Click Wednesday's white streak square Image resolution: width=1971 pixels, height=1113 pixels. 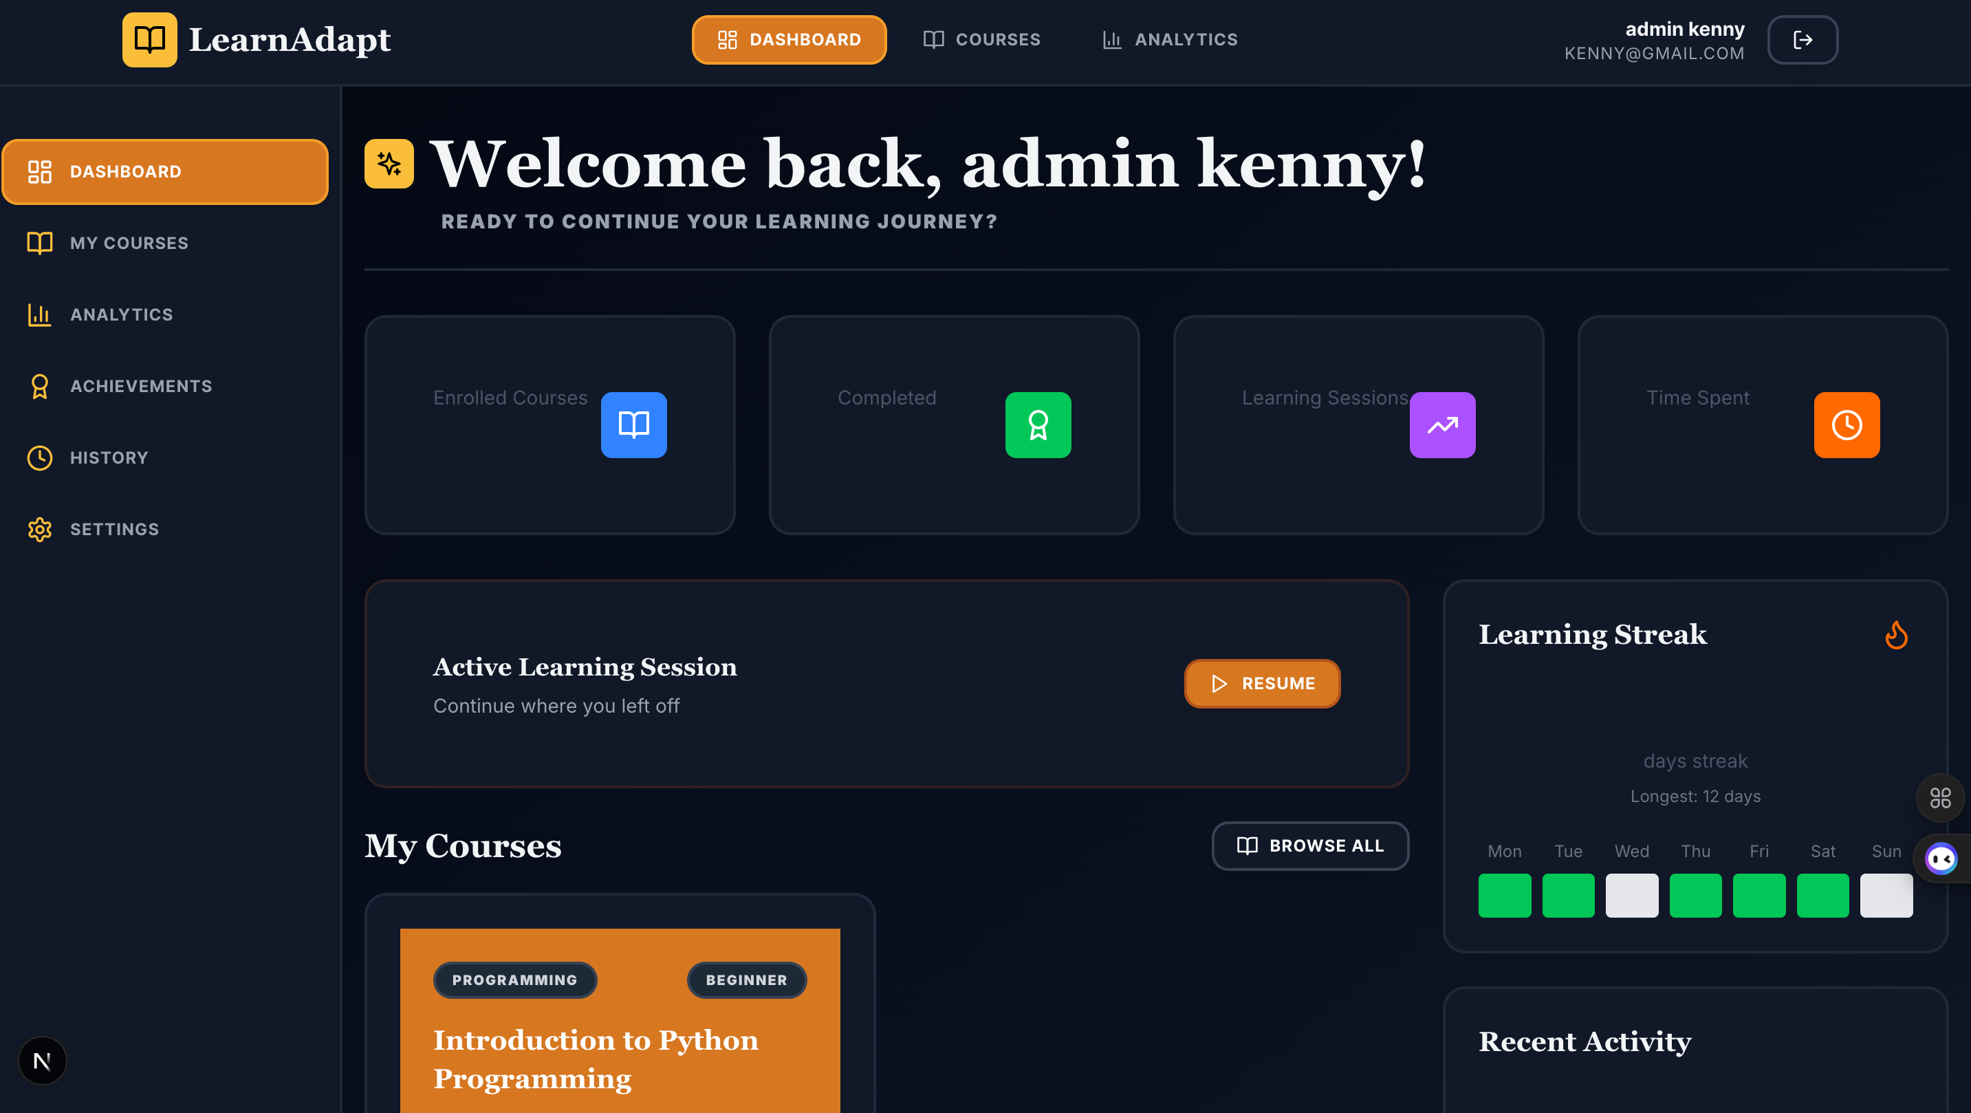[1631, 895]
